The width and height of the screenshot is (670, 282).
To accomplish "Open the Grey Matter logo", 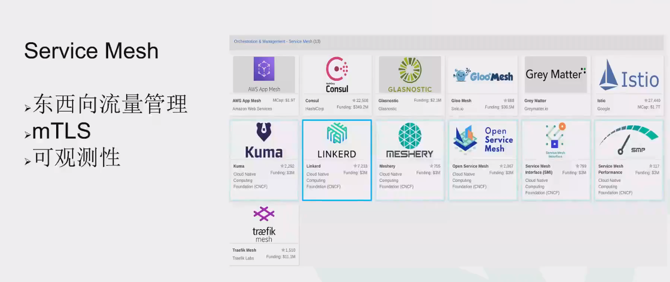I will click(556, 74).
